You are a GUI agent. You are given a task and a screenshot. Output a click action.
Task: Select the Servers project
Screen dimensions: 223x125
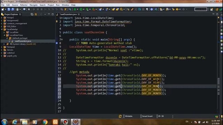(x=10, y=50)
